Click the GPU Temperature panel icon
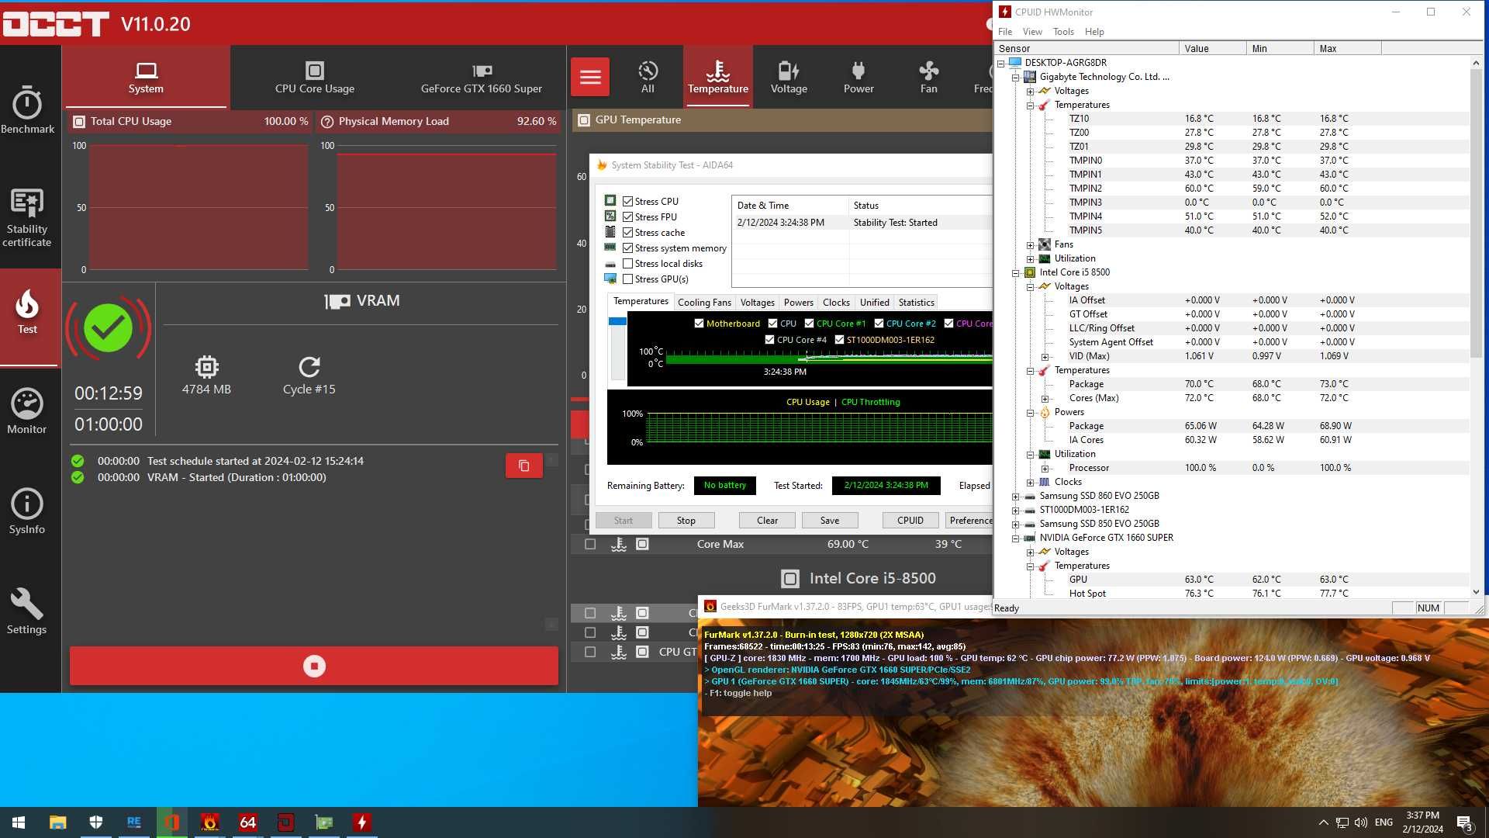Viewport: 1489px width, 838px height. [583, 120]
